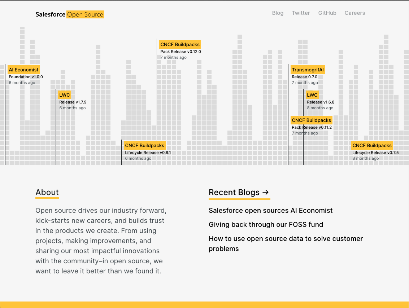Select CNCF Buildpacks Pack Release v0.11.2
Viewport: 409px width, 308px height.
tap(311, 120)
